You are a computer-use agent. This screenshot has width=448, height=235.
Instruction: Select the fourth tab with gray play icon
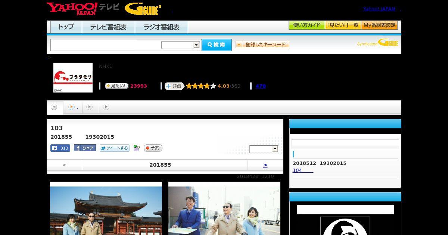pos(106,107)
